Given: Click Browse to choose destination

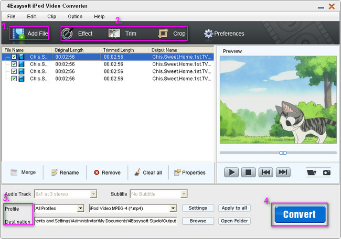Looking at the screenshot, I should point(198,221).
